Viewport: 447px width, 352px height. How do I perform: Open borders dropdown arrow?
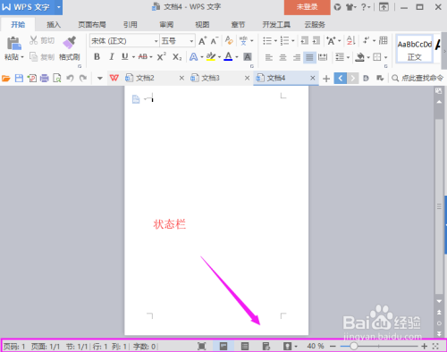385,57
